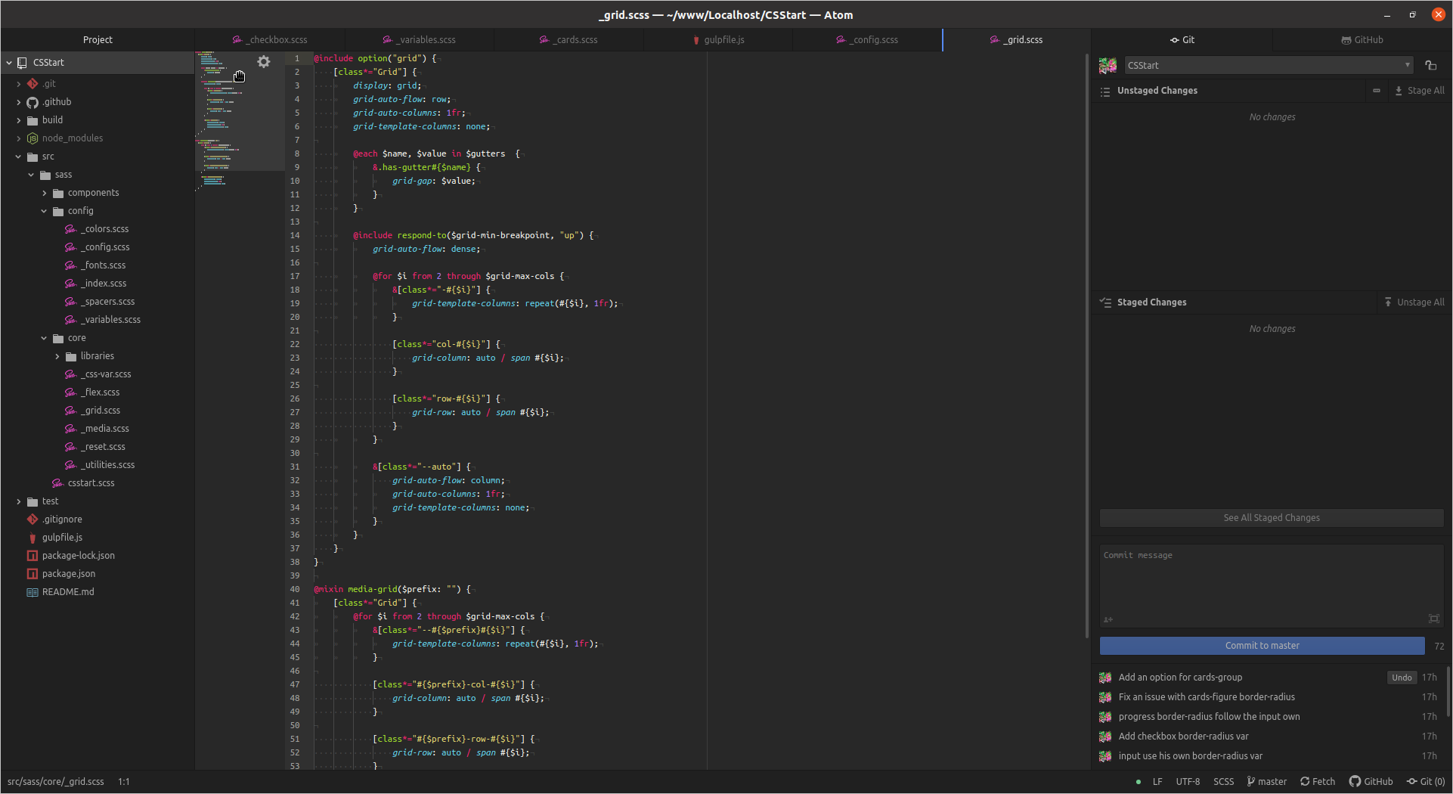Image resolution: width=1453 pixels, height=794 pixels.
Task: Expand the commit message editor icon
Action: [1434, 619]
